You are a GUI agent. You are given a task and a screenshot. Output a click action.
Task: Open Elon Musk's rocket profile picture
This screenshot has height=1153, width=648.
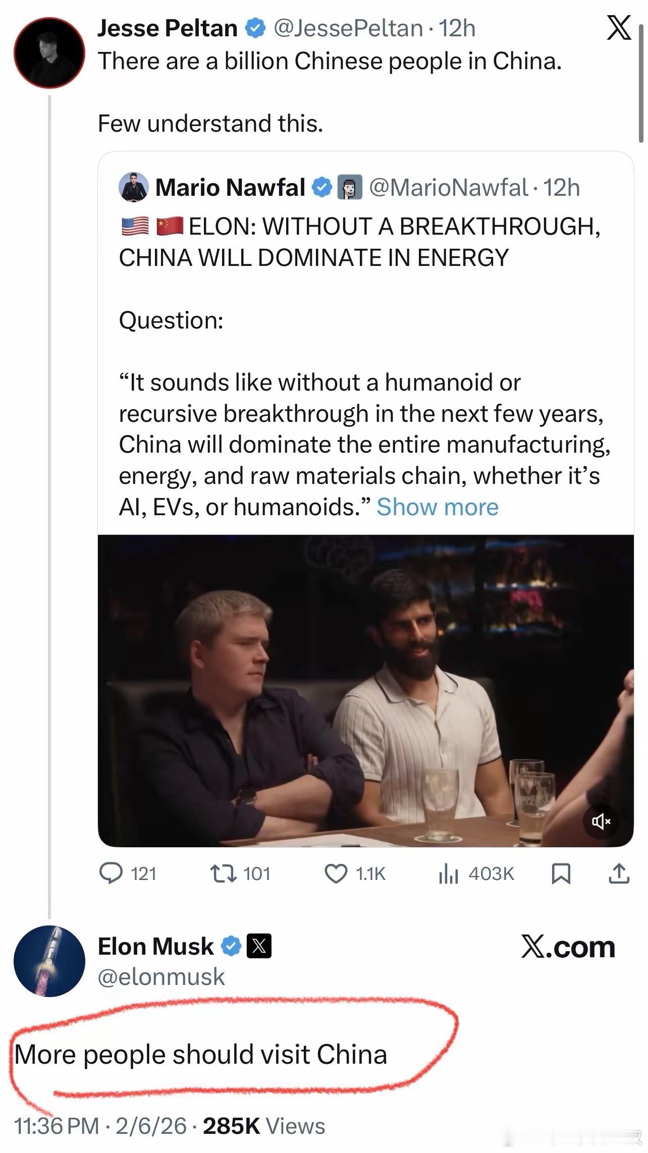tap(49, 961)
